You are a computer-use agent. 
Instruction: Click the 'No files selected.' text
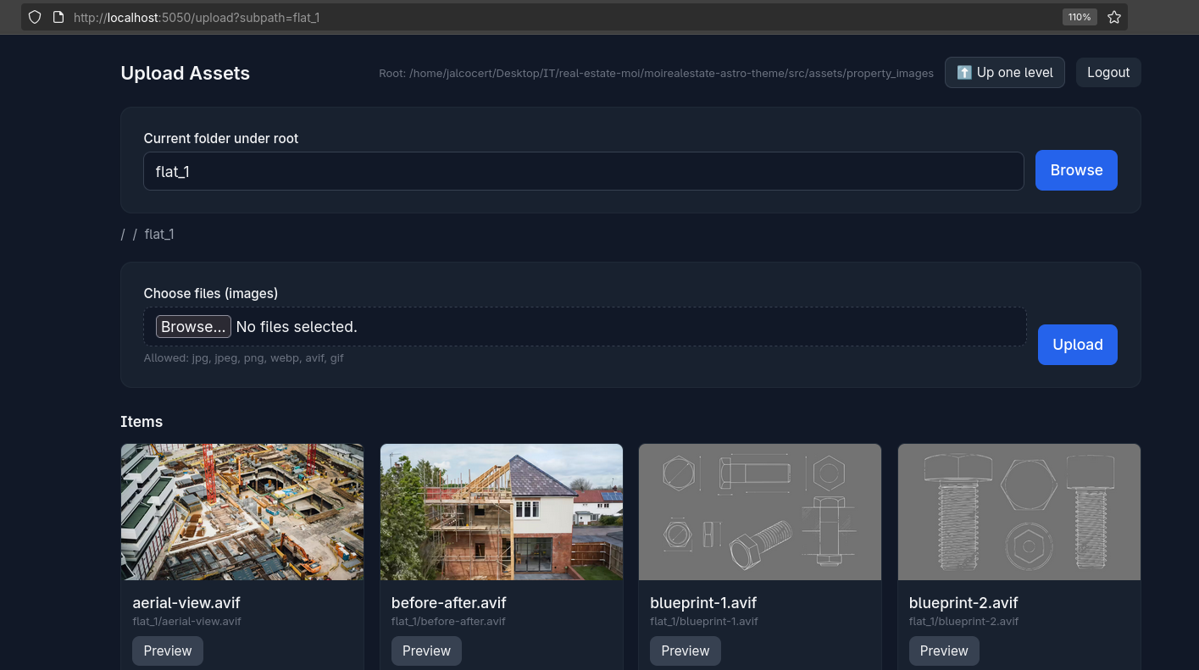click(297, 327)
